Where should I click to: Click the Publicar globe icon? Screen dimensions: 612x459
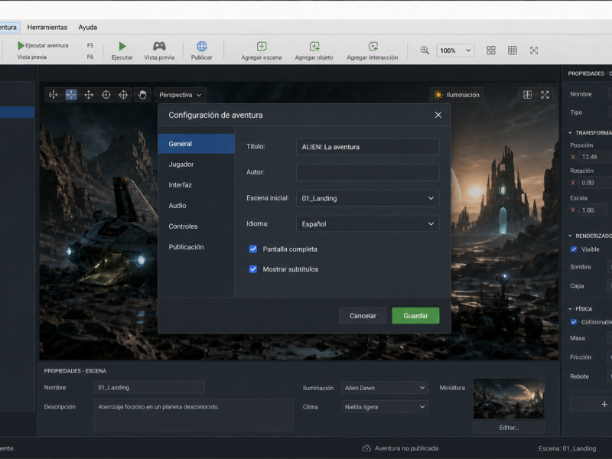point(201,47)
